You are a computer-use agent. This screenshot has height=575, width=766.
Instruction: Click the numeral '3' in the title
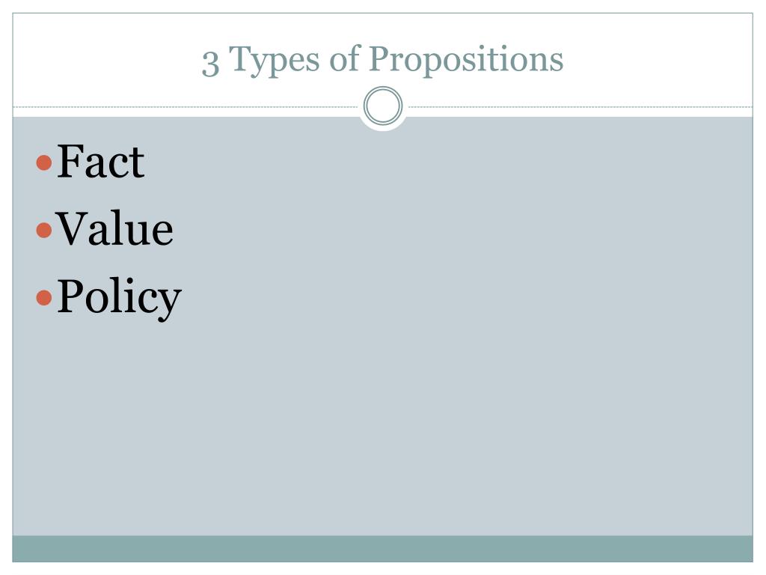pyautogui.click(x=210, y=64)
